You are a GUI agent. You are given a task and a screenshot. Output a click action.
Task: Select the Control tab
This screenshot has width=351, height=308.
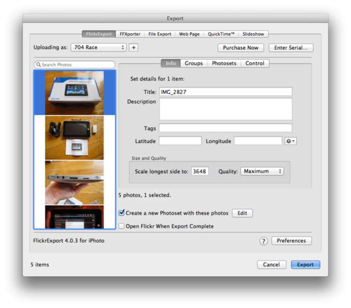tap(254, 64)
